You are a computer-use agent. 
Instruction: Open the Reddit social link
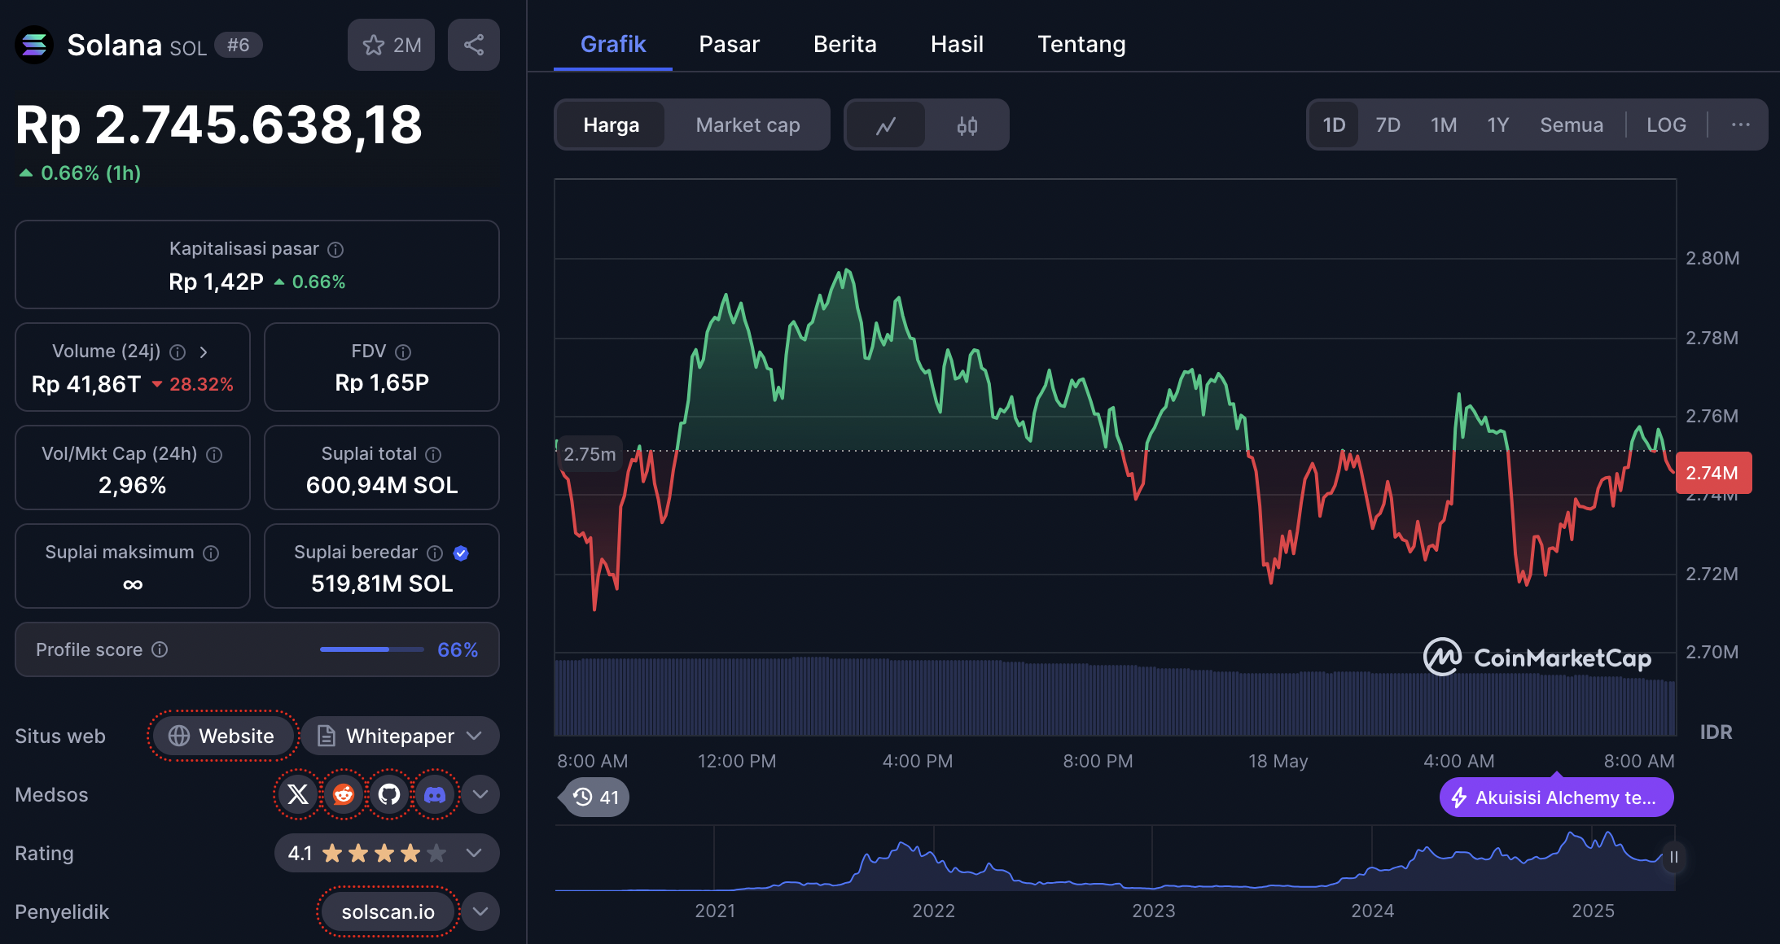[x=344, y=794]
